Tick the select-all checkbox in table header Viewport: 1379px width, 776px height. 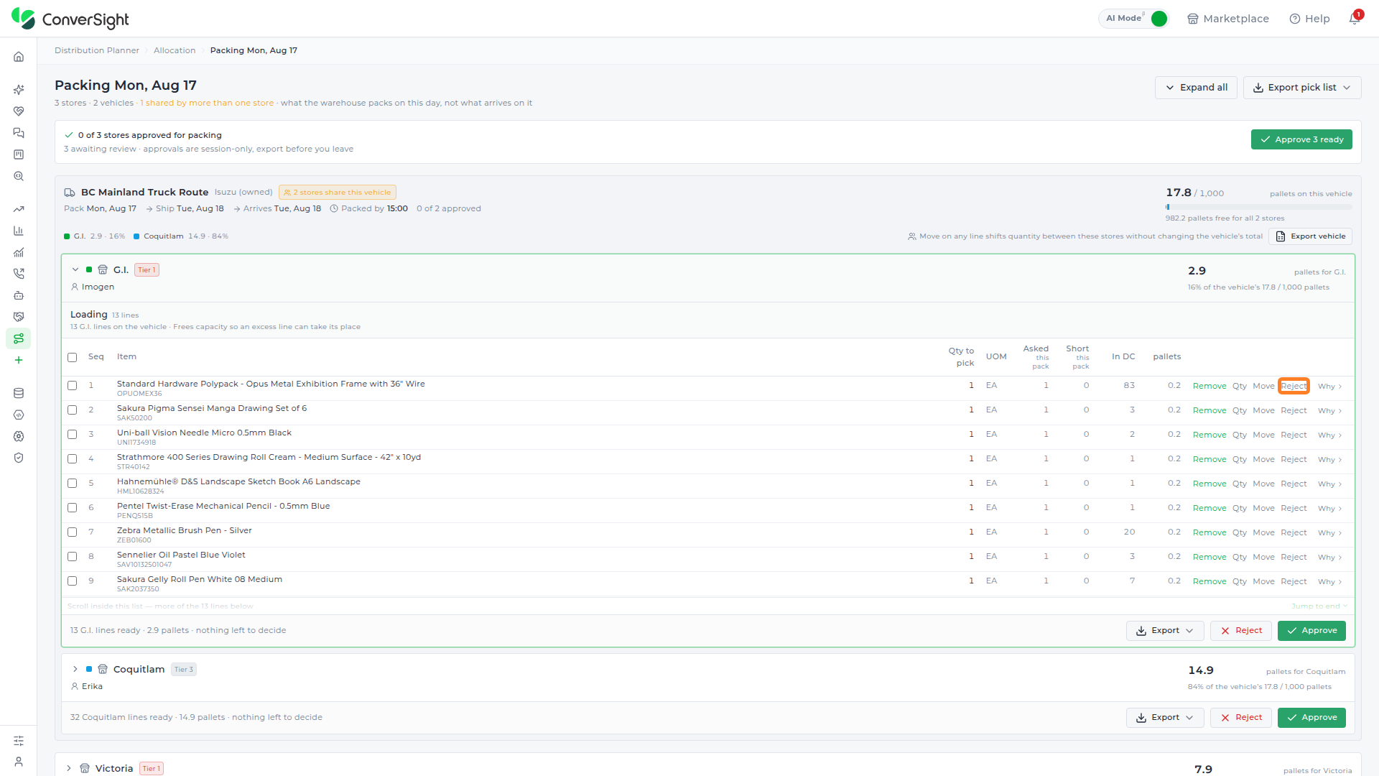73,357
